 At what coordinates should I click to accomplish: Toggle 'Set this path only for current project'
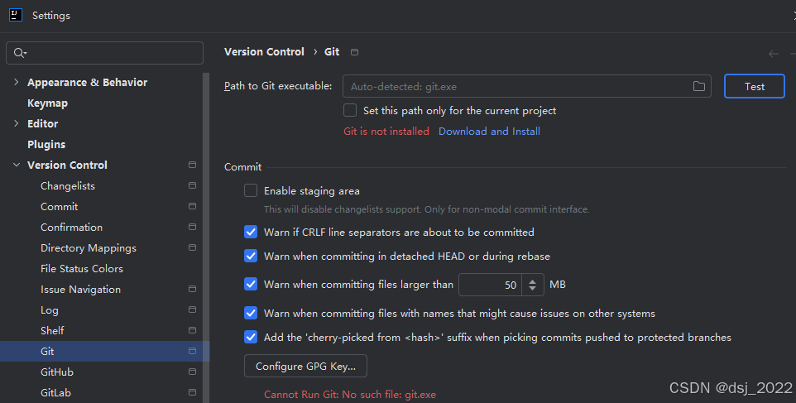coord(350,110)
